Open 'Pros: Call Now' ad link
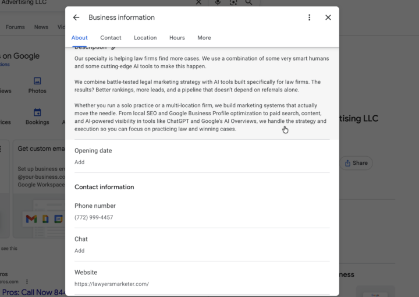This screenshot has height=297, width=419. point(33,292)
